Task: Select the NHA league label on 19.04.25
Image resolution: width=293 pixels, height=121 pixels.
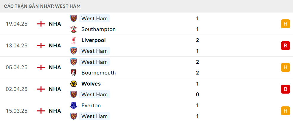Action: coord(55,24)
